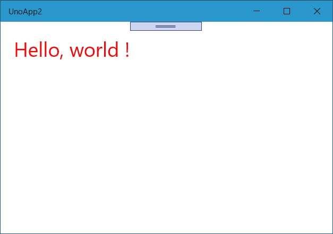The image size is (333, 234).
Task: Minimize the UnoApp2 window
Action: (x=257, y=11)
